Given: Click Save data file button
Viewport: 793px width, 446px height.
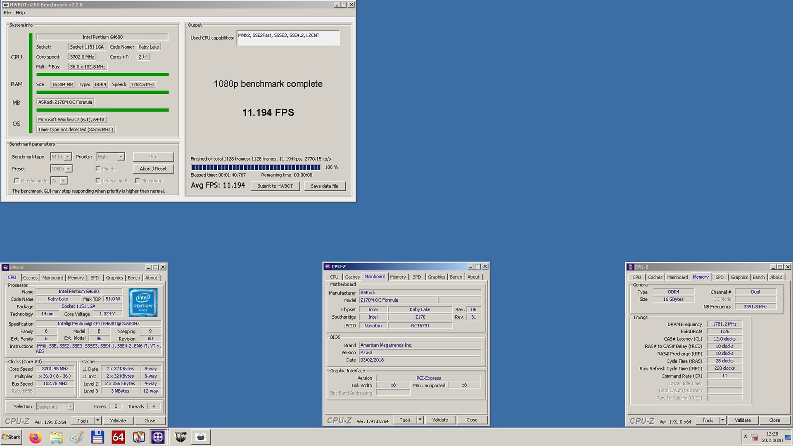Looking at the screenshot, I should [324, 186].
